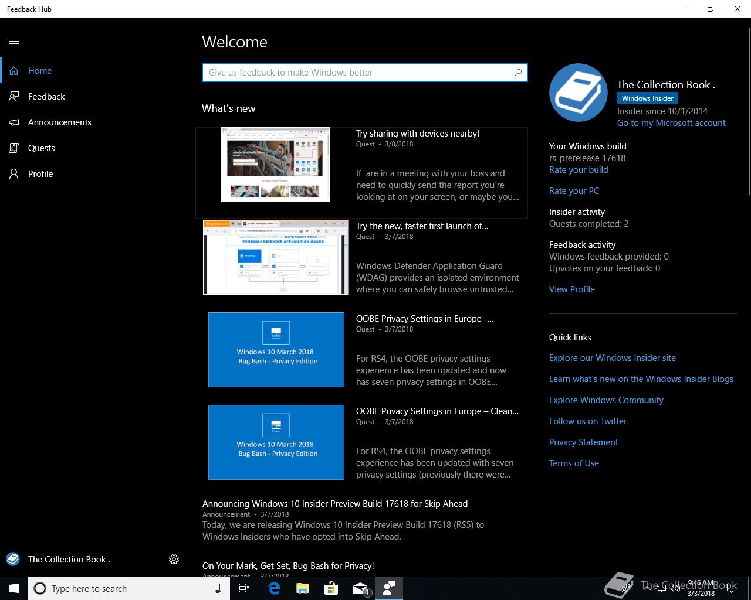The image size is (751, 600).
Task: Open Explore Windows Community link
Action: pyautogui.click(x=606, y=400)
